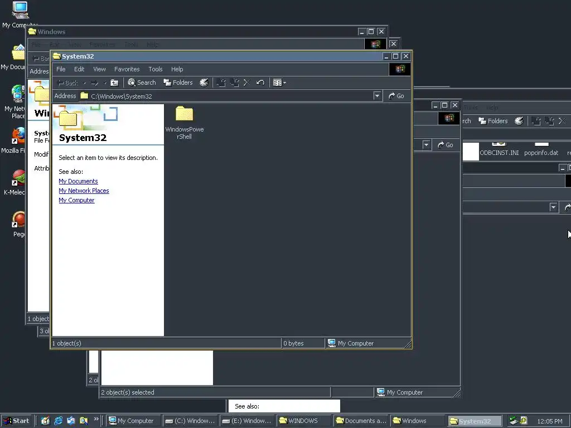Open View menu in System32 window

(x=99, y=69)
